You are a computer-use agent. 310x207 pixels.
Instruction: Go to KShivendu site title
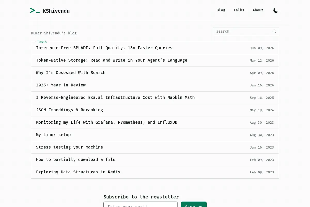coord(56,11)
